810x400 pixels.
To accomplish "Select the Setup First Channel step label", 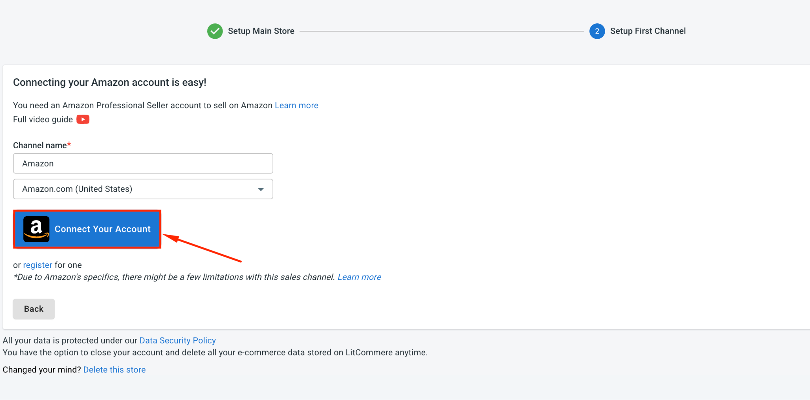I will coord(648,31).
